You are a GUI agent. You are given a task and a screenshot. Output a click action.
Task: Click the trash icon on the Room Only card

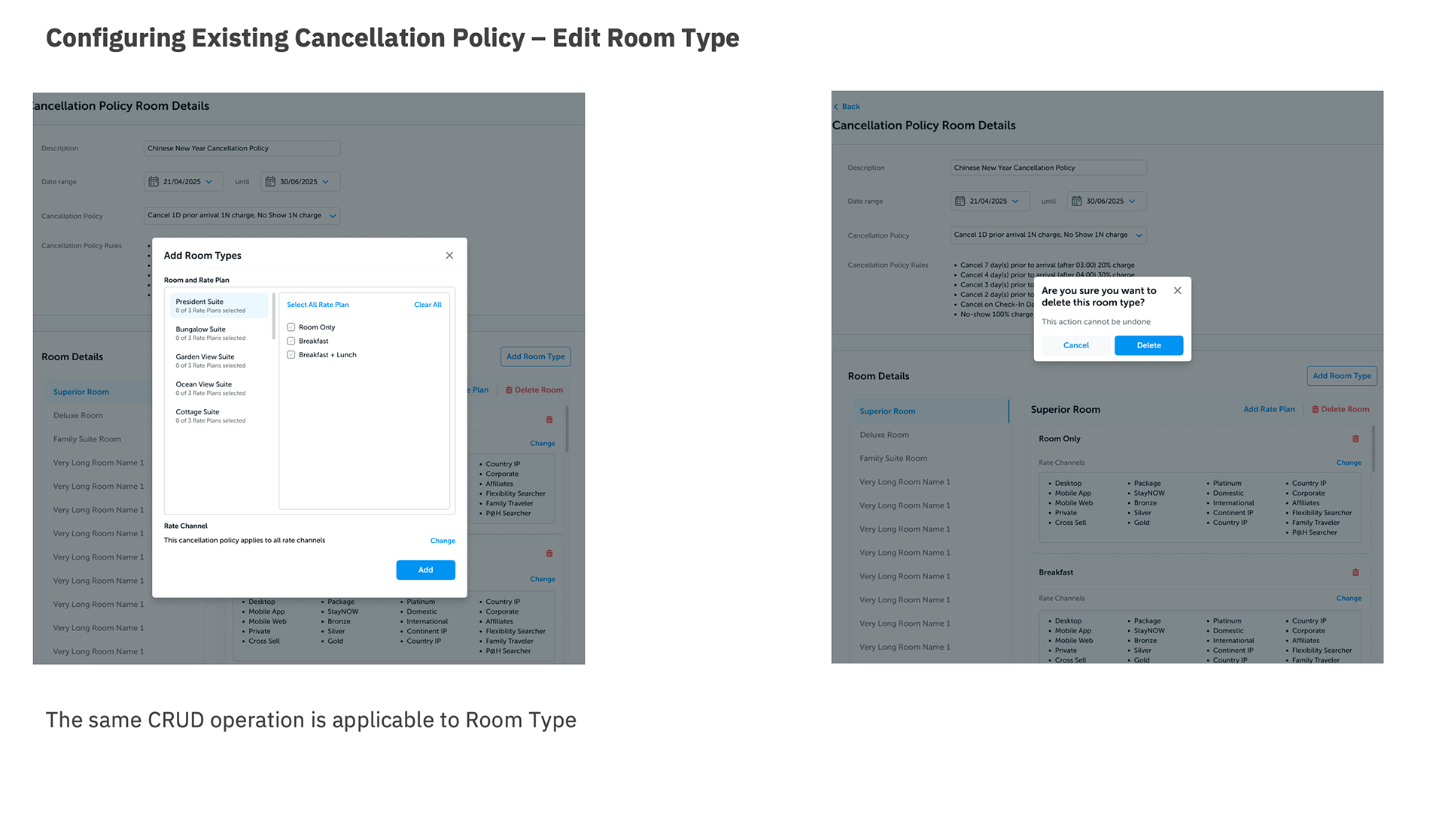(1355, 439)
